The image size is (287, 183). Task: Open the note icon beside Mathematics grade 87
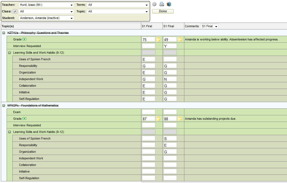(158, 119)
